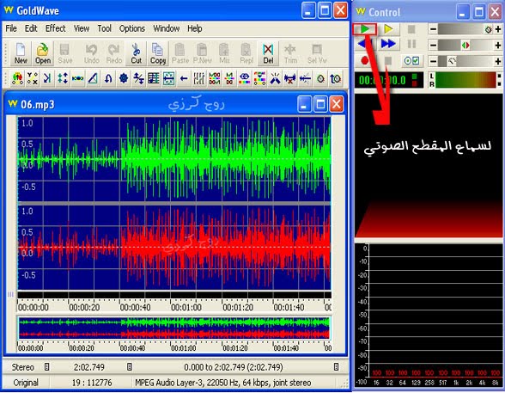
Task: Play audio with the green play button
Action: point(364,29)
